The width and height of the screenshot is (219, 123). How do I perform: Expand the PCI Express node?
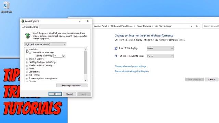click(x=27, y=75)
